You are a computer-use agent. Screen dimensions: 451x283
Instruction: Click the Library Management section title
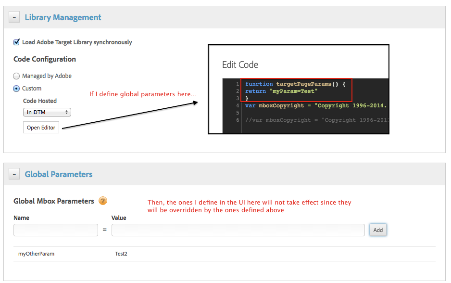pyautogui.click(x=63, y=17)
